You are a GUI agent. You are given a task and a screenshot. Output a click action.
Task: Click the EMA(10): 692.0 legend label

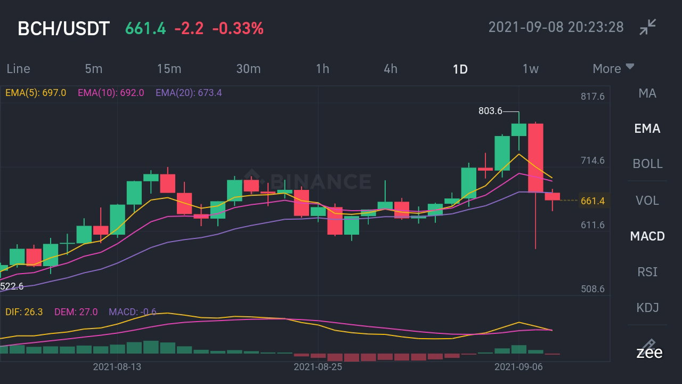click(x=111, y=93)
